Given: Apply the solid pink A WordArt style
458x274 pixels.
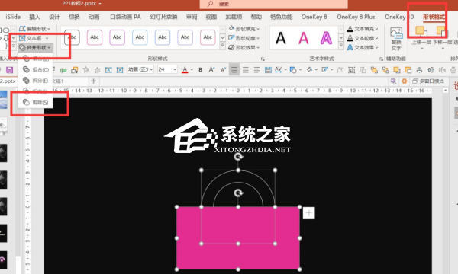Looking at the screenshot, I should tap(304, 38).
